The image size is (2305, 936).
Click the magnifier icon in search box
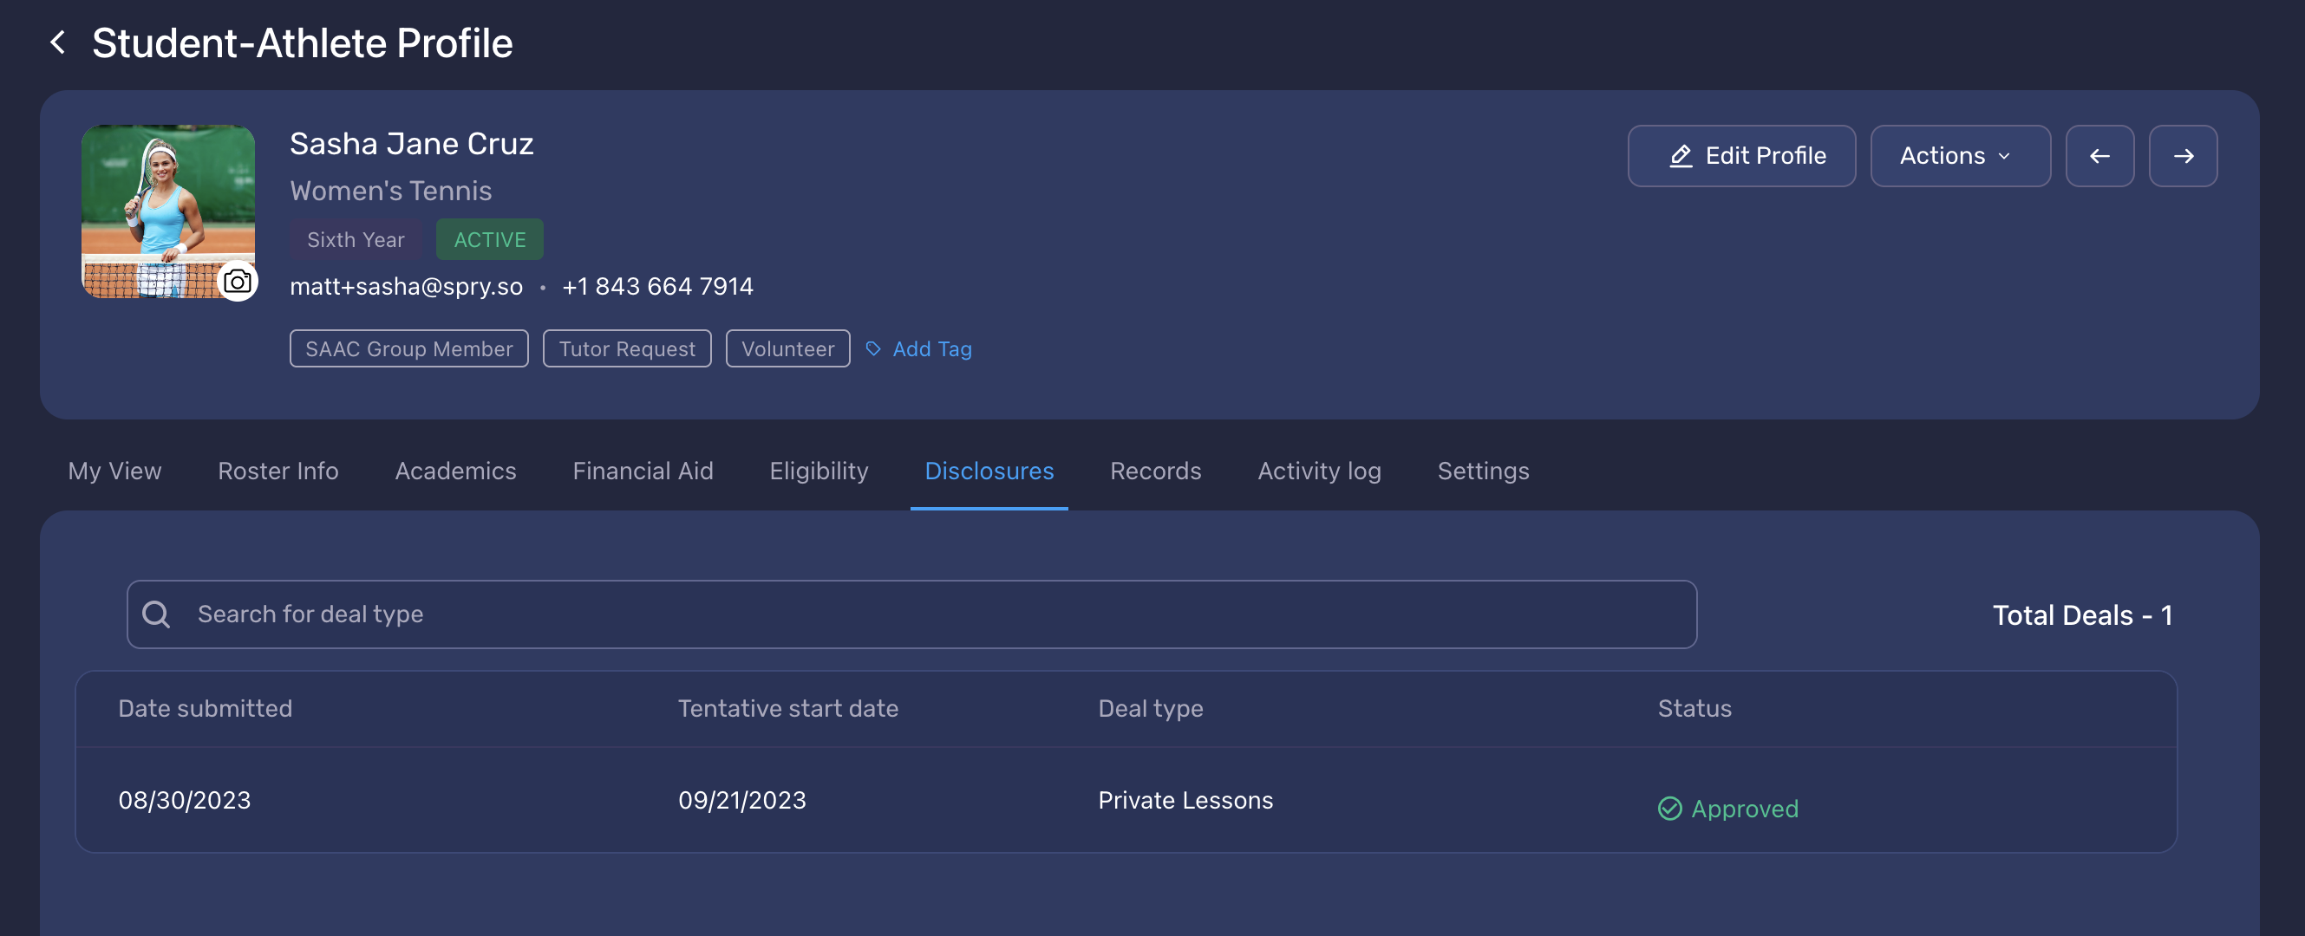(x=157, y=614)
